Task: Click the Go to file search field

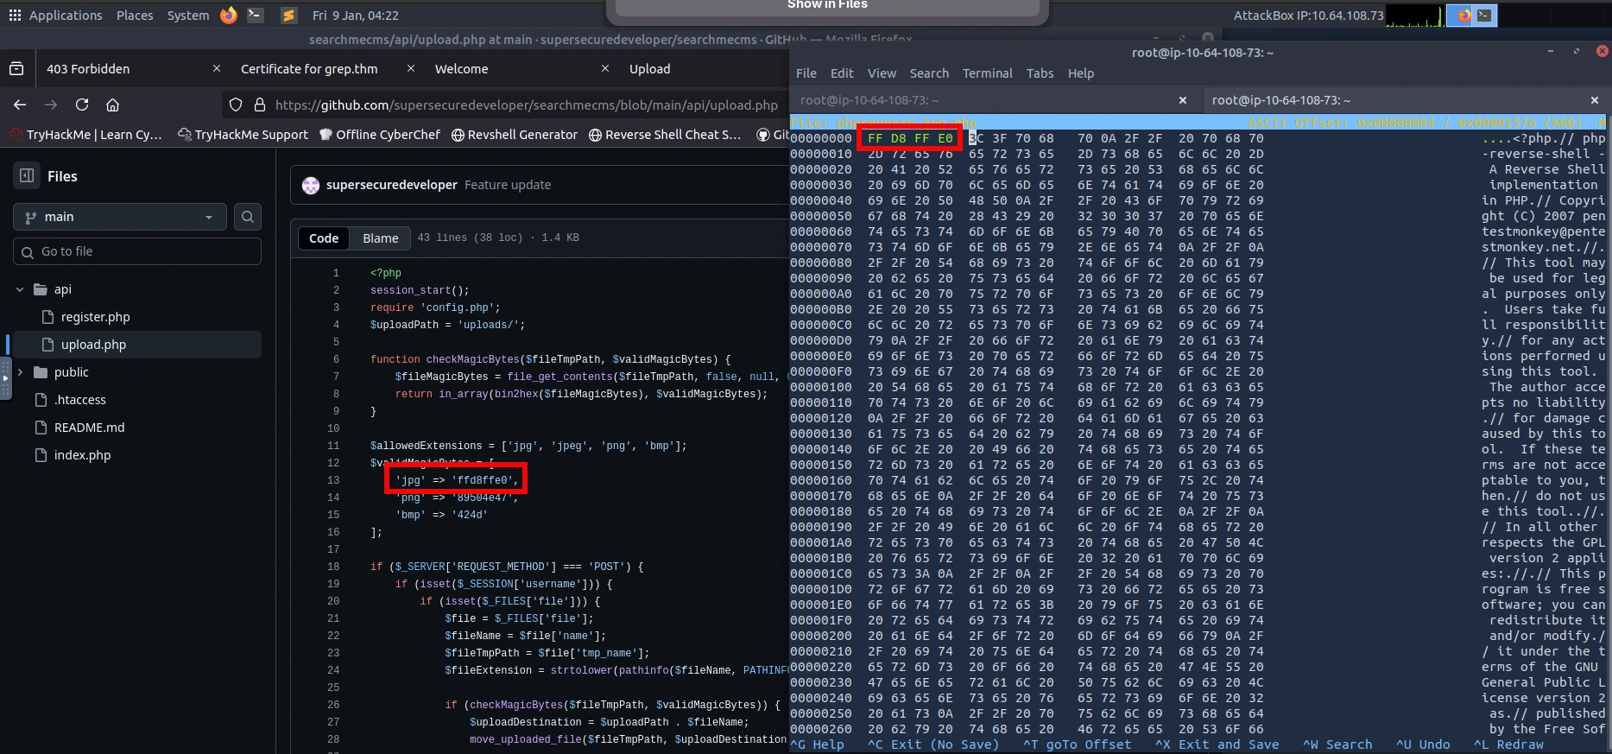Action: [138, 251]
